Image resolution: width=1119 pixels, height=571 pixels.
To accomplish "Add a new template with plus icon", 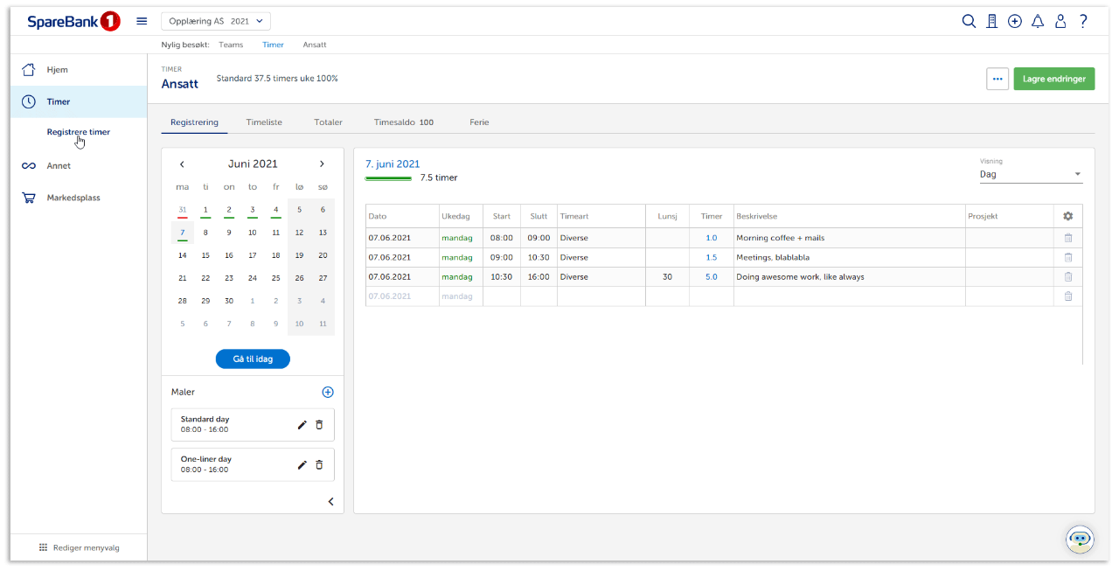I will 328,393.
